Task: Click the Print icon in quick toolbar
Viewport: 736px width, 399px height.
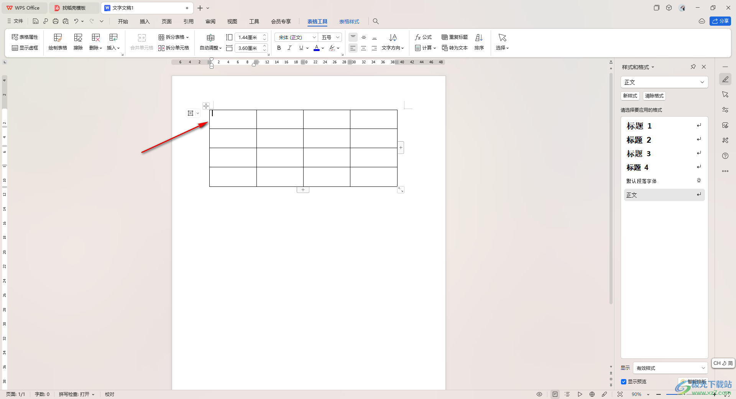Action: pos(56,21)
